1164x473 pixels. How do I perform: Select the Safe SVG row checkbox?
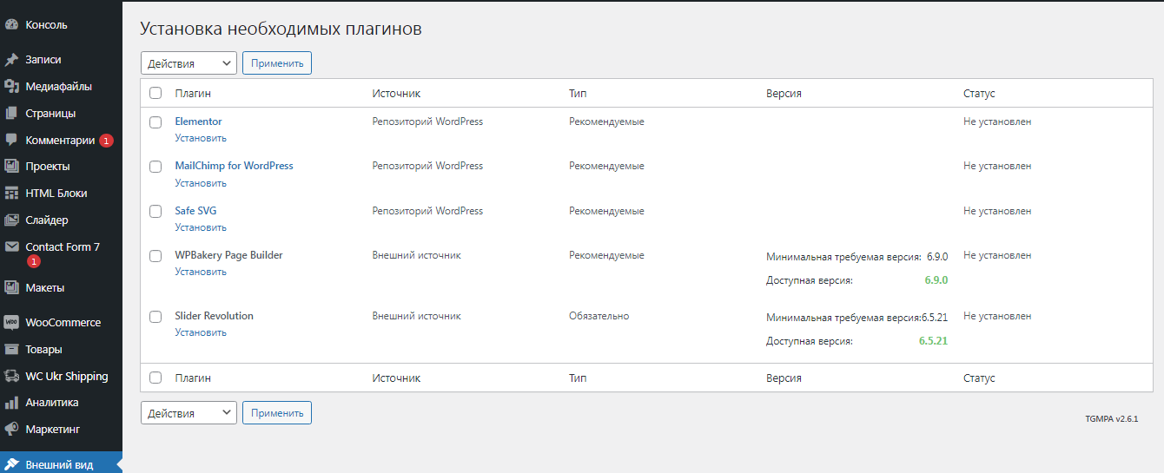point(155,212)
